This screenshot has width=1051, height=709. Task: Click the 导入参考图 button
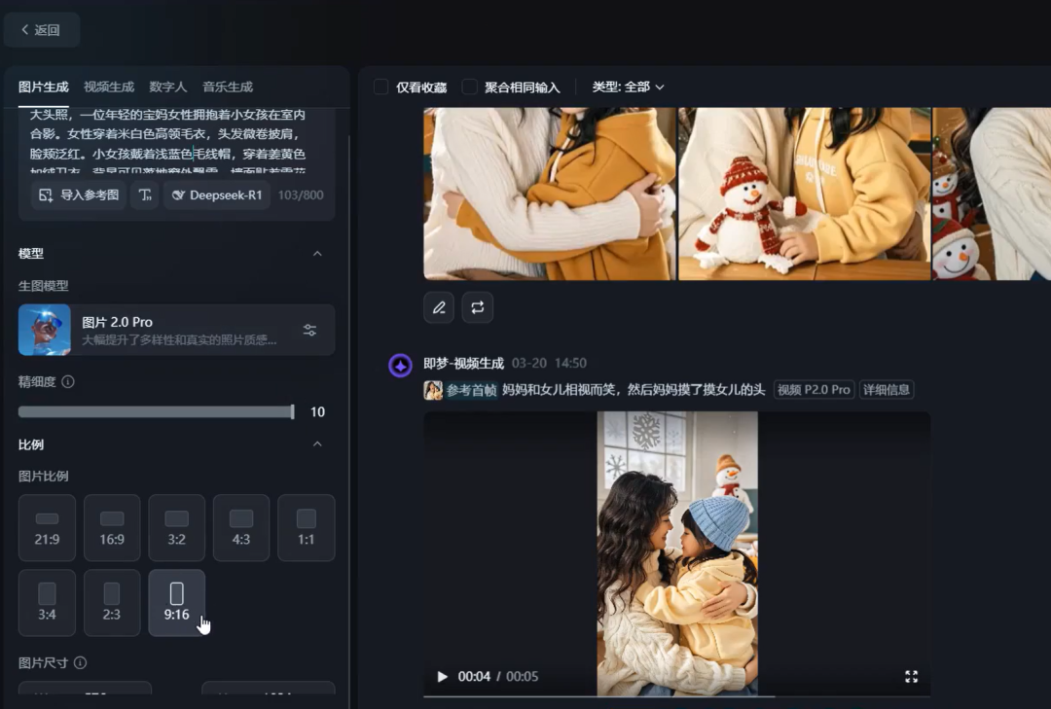click(79, 195)
